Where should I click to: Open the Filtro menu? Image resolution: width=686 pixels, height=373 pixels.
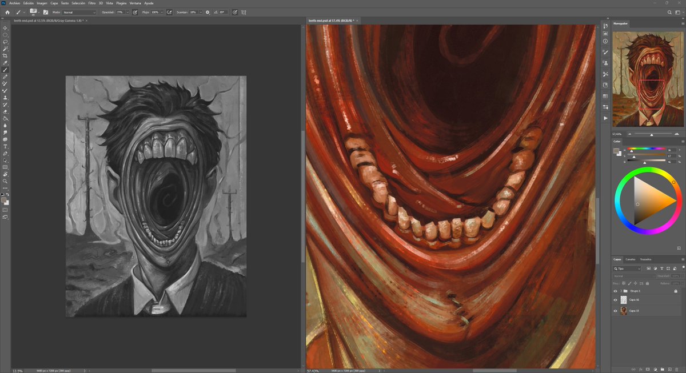point(91,3)
